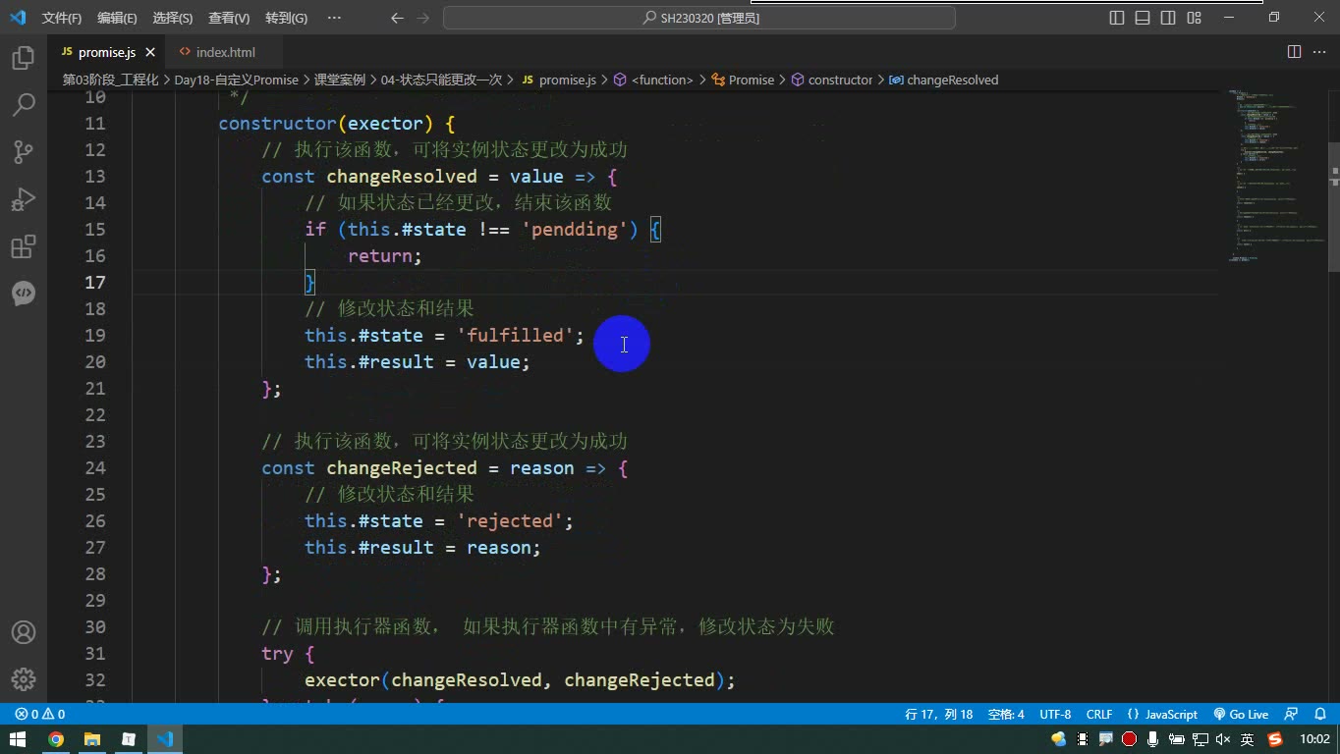Open the editor more actions ellipsis
The width and height of the screenshot is (1340, 754).
tap(1319, 52)
